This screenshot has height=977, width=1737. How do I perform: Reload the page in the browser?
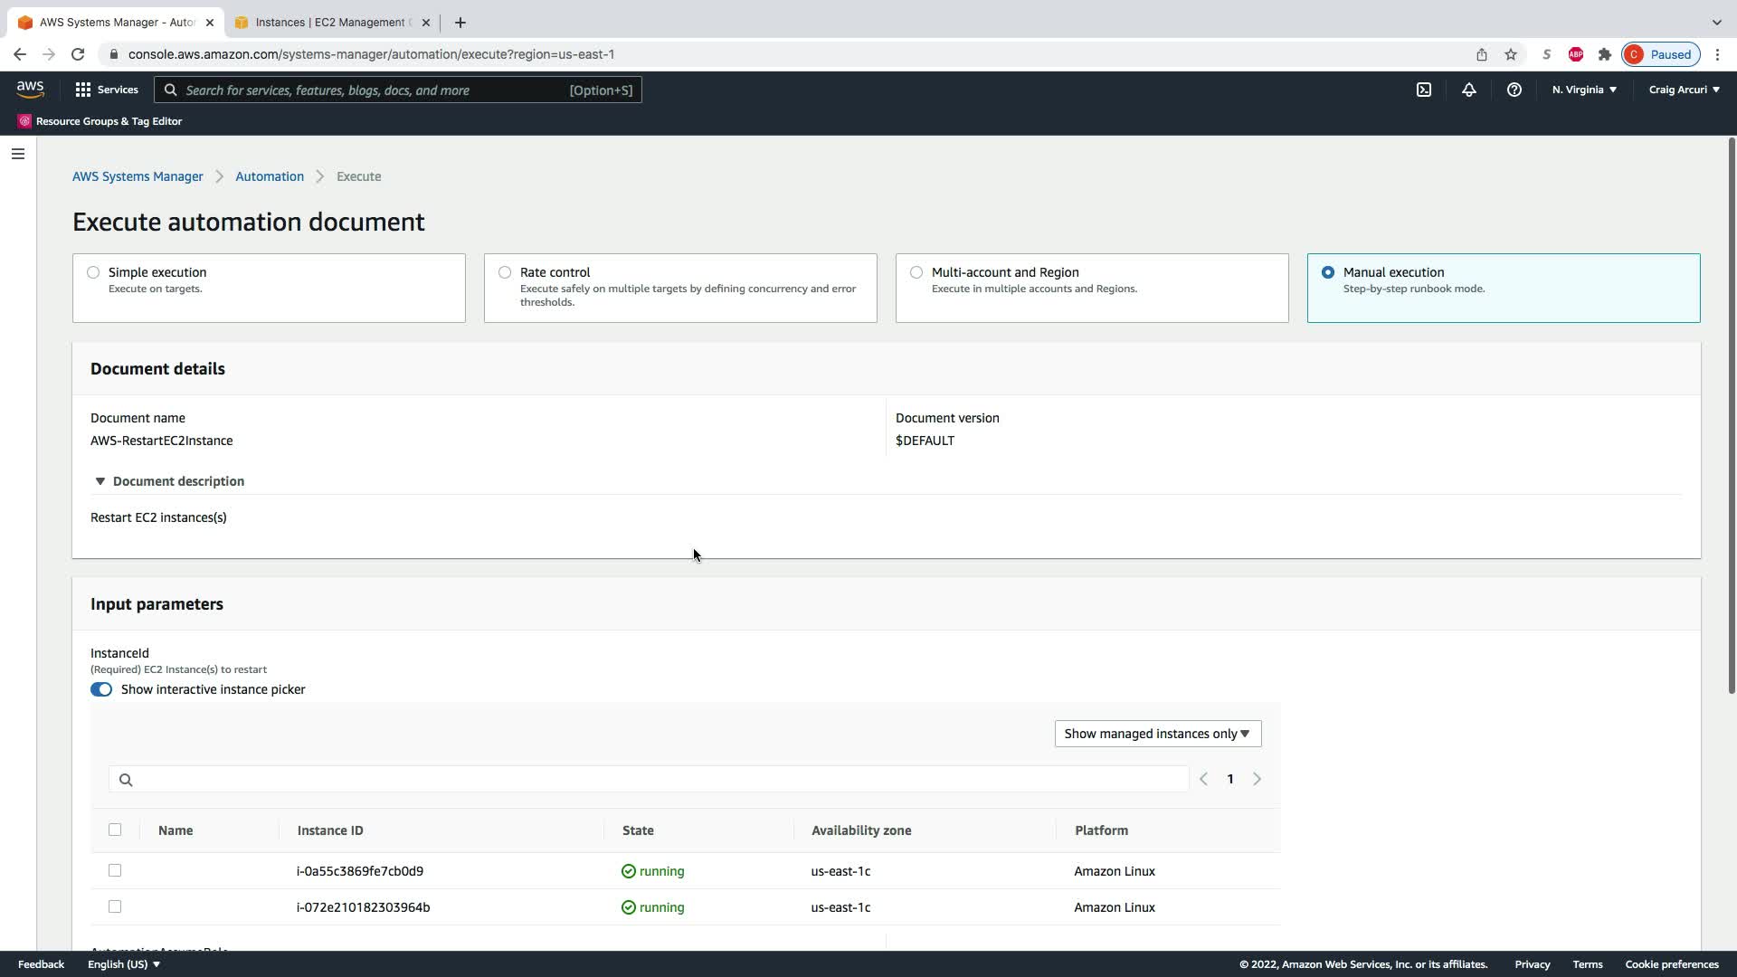[78, 54]
